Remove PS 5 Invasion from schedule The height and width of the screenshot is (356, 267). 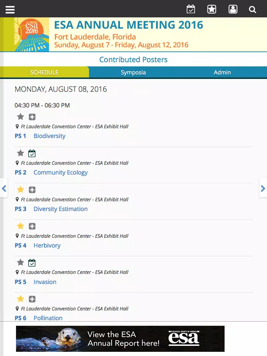(32, 263)
